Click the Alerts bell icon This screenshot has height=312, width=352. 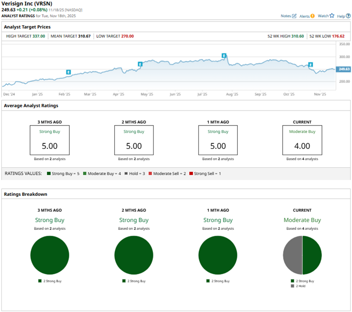tap(313, 16)
